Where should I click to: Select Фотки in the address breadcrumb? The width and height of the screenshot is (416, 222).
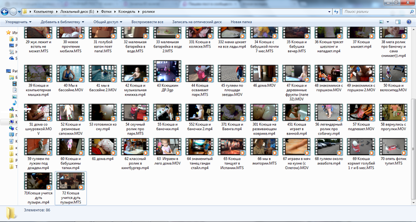coord(106,11)
